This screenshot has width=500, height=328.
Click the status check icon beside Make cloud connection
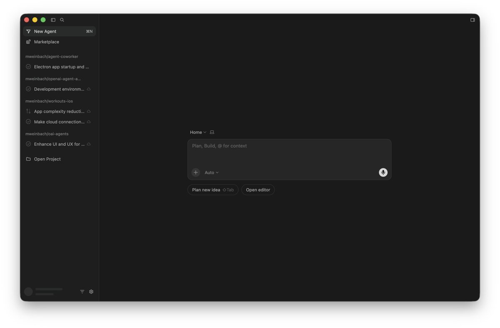(28, 122)
